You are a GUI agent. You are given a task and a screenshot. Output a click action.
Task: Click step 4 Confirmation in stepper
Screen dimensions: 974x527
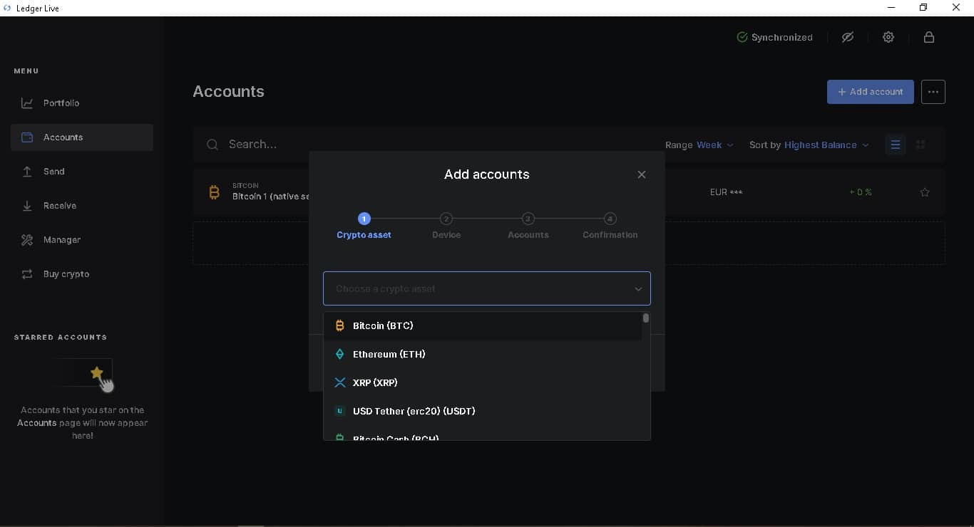tap(610, 226)
